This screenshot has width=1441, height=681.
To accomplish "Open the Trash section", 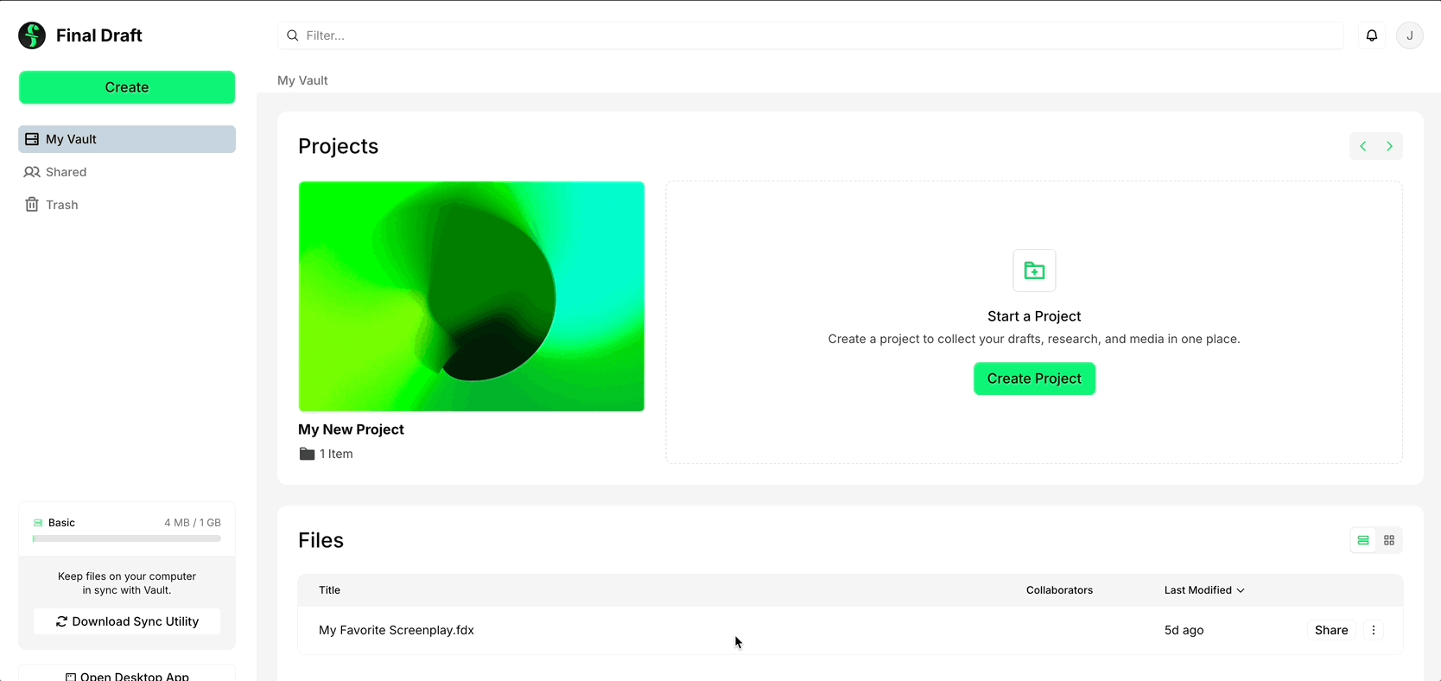I will click(x=61, y=205).
